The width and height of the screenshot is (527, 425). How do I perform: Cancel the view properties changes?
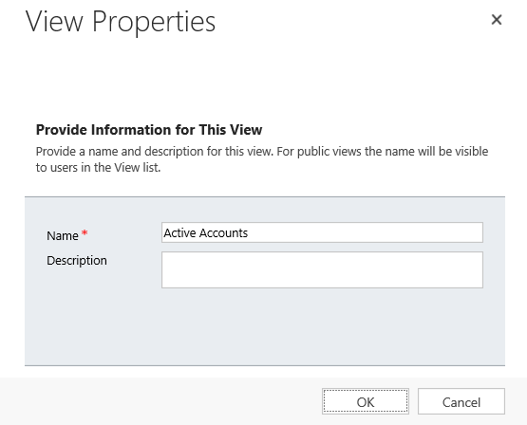[x=461, y=401]
